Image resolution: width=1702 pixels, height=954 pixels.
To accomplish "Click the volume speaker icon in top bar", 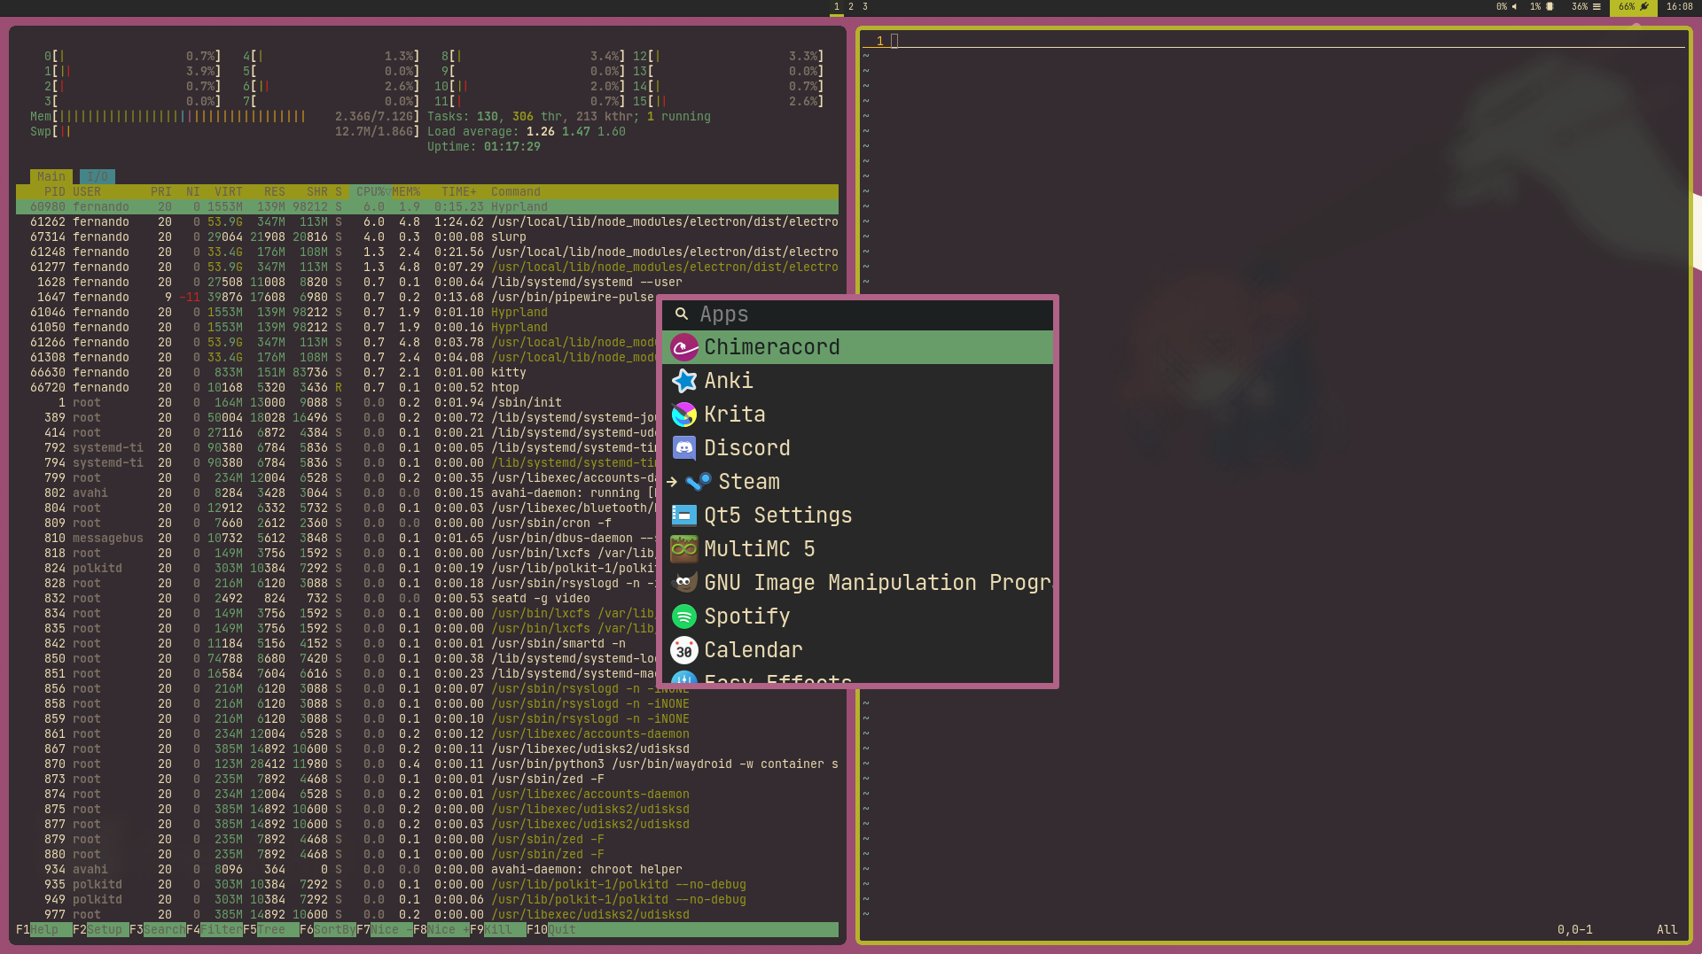I will pos(1514,7).
